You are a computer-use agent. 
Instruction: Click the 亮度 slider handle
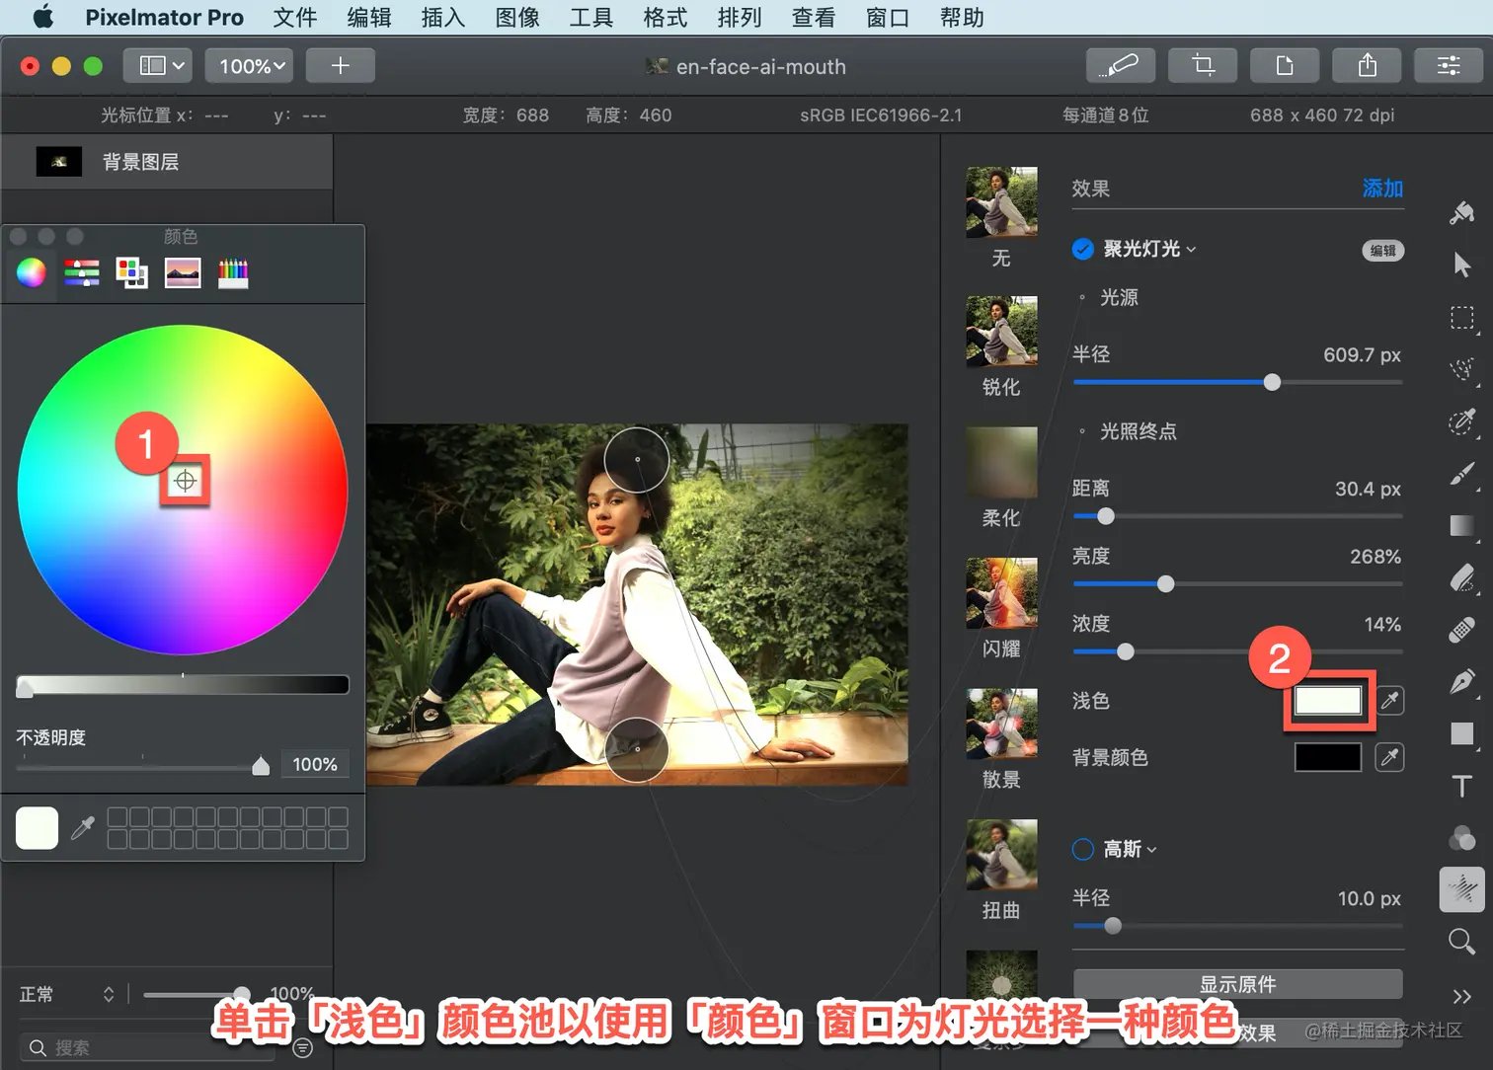click(1166, 584)
